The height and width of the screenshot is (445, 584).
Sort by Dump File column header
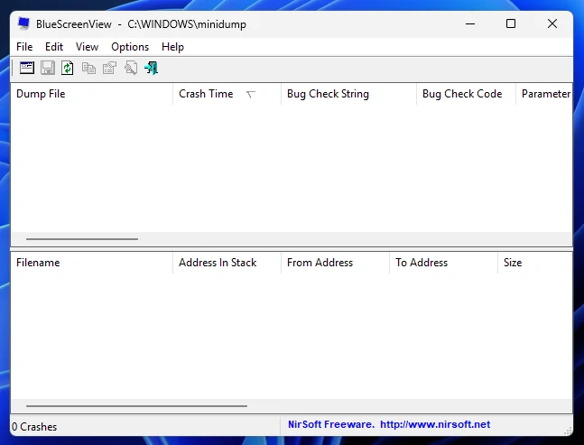(92, 94)
